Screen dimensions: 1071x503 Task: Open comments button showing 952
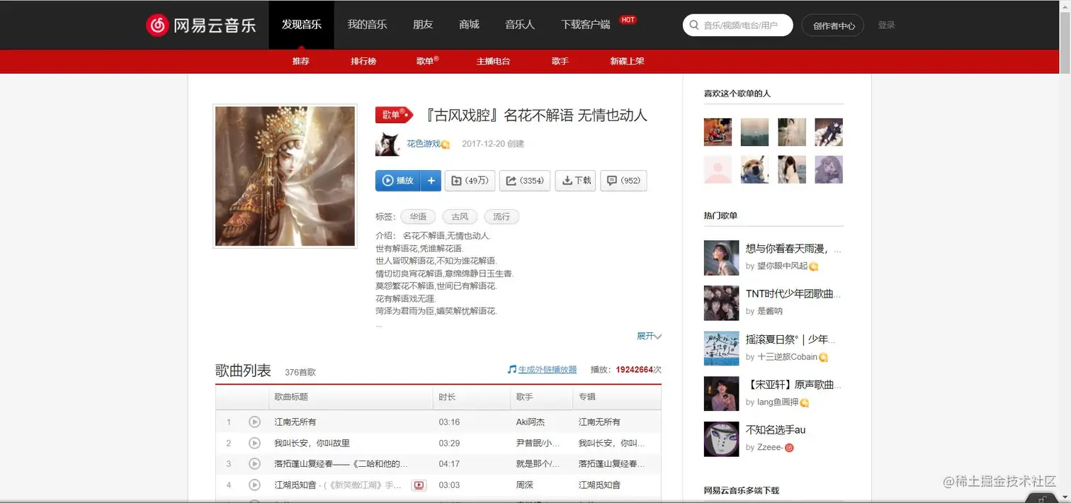623,181
